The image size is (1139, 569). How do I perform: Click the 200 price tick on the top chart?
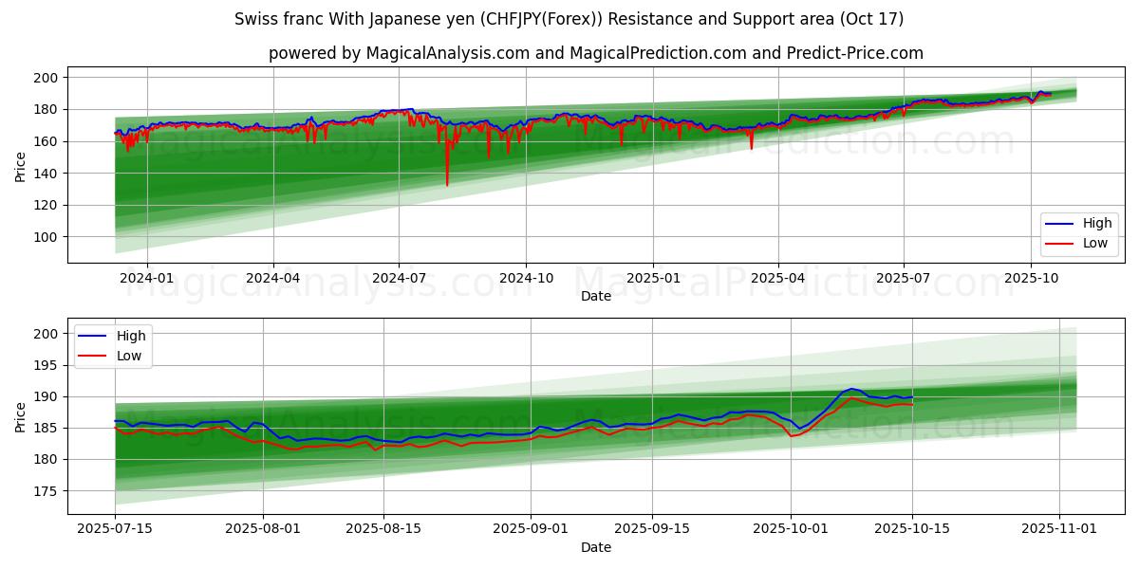[47, 78]
